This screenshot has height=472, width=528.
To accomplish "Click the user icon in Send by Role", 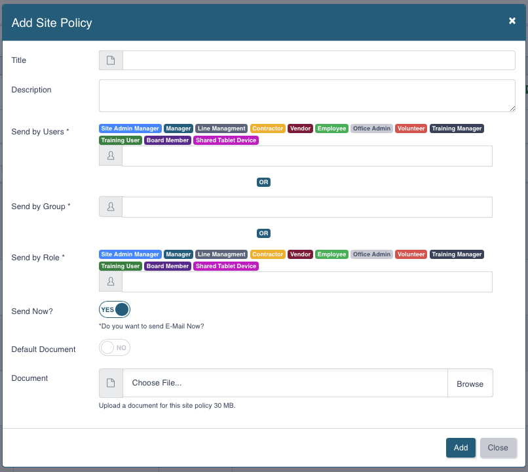I will (111, 282).
